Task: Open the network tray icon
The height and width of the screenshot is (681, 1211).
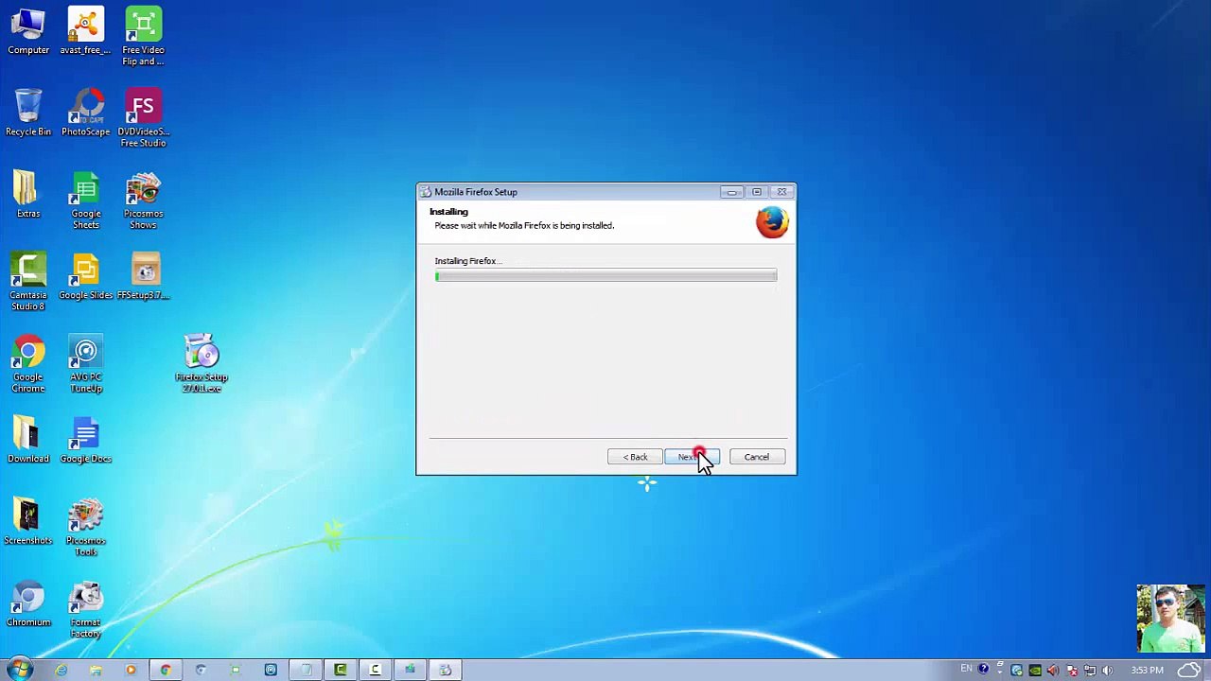Action: pos(1089,671)
